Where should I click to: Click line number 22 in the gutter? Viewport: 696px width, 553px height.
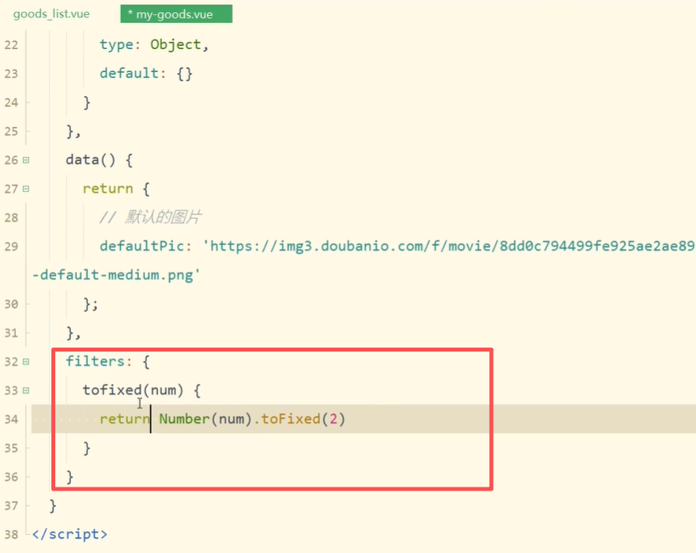point(12,45)
